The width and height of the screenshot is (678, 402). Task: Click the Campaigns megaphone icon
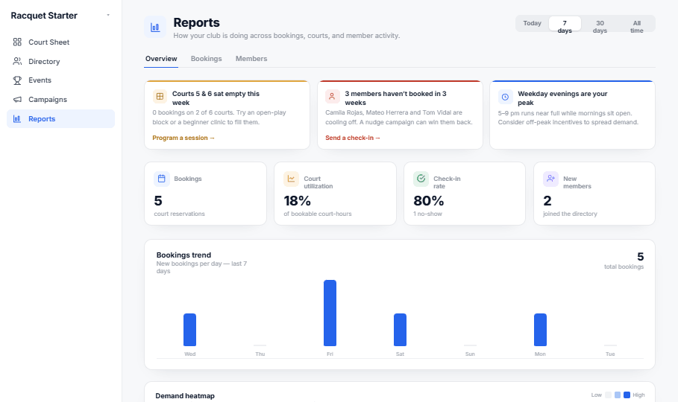click(x=17, y=99)
